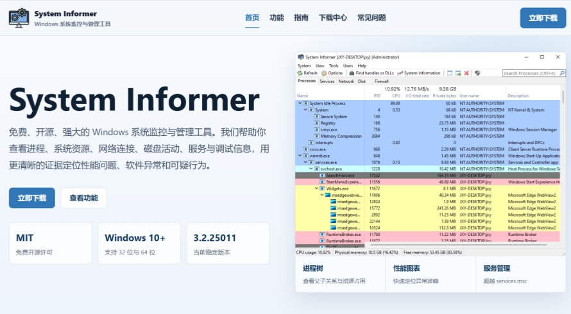Click the 性能图表 feature card
The width and height of the screenshot is (571, 314).
[x=430, y=274]
